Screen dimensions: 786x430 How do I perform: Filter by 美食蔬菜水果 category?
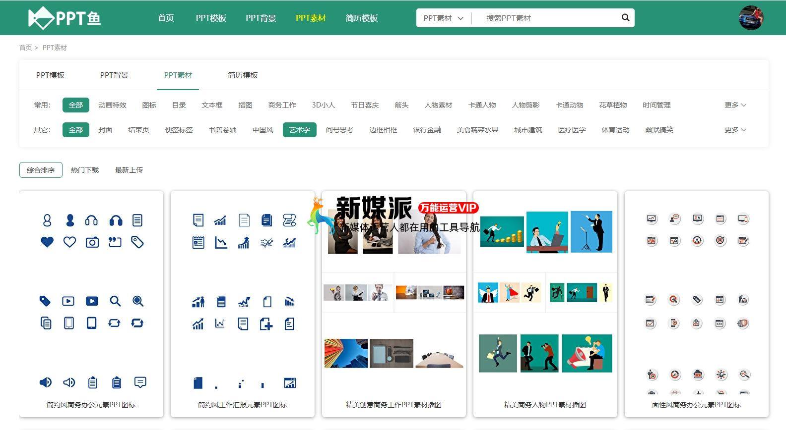click(x=477, y=130)
